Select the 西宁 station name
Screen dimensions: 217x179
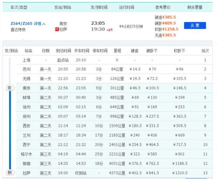pos(27,145)
